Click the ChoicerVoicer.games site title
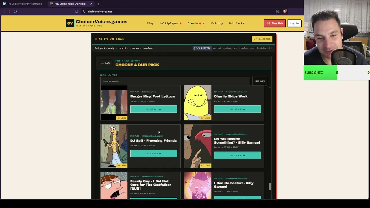370x208 pixels. (101, 22)
